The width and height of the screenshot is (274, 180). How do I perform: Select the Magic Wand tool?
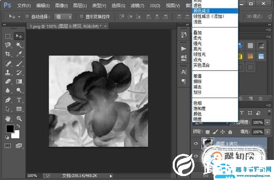click(19, 45)
